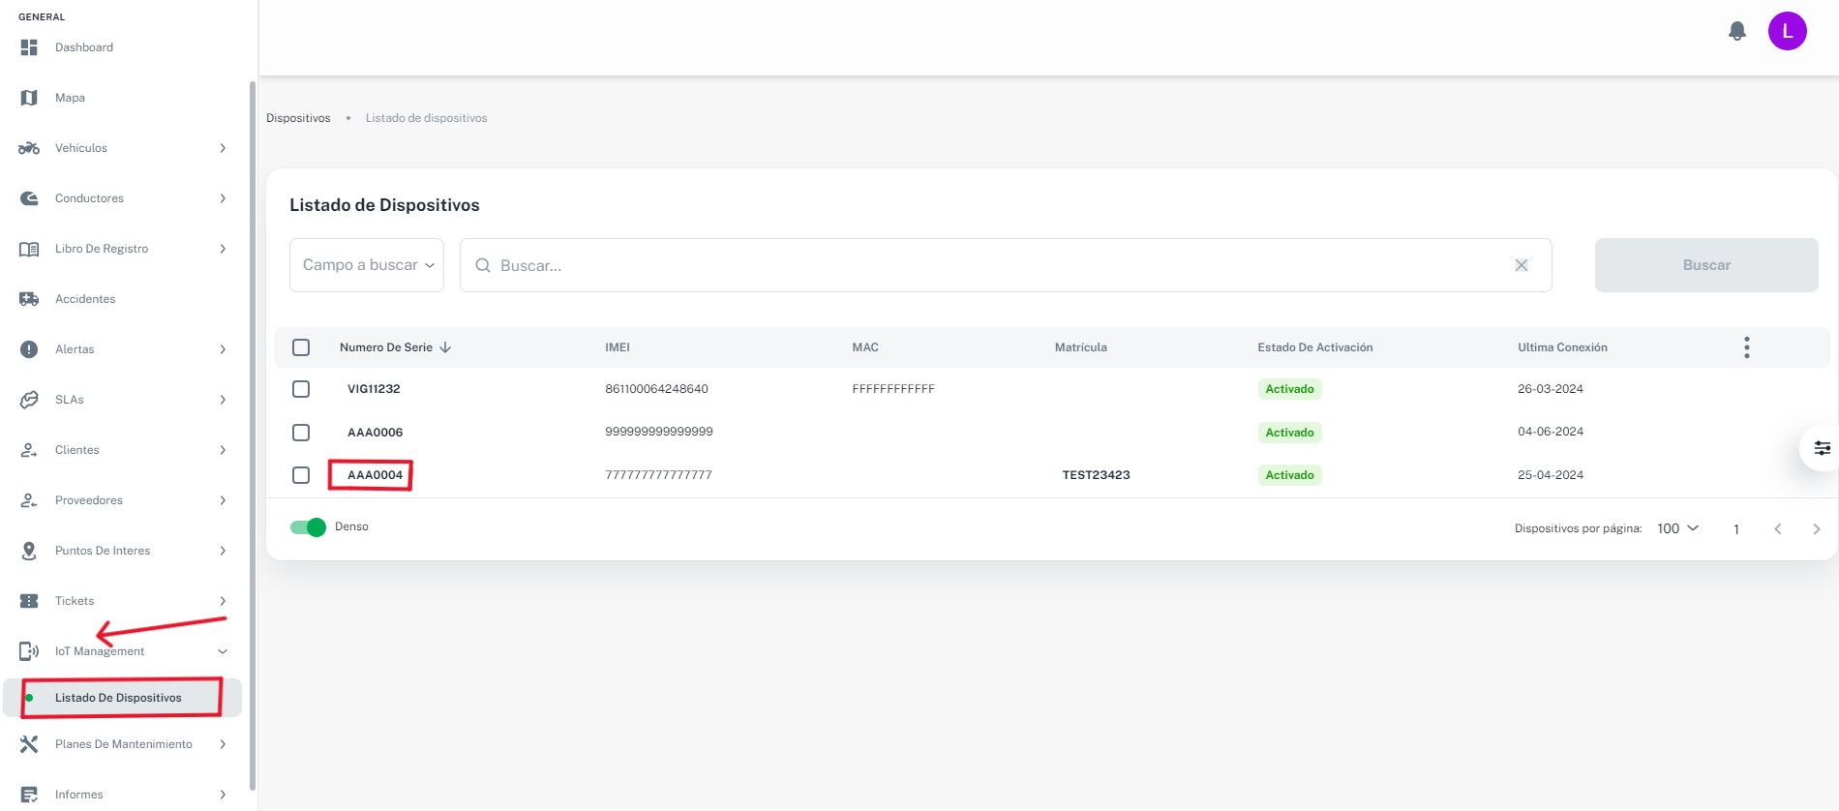Tick the checkbox for AAA0006 device

[301, 433]
